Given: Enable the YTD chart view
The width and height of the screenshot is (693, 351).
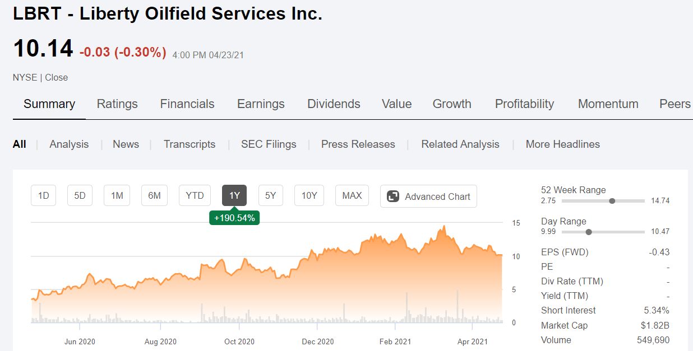Looking at the screenshot, I should (x=195, y=195).
